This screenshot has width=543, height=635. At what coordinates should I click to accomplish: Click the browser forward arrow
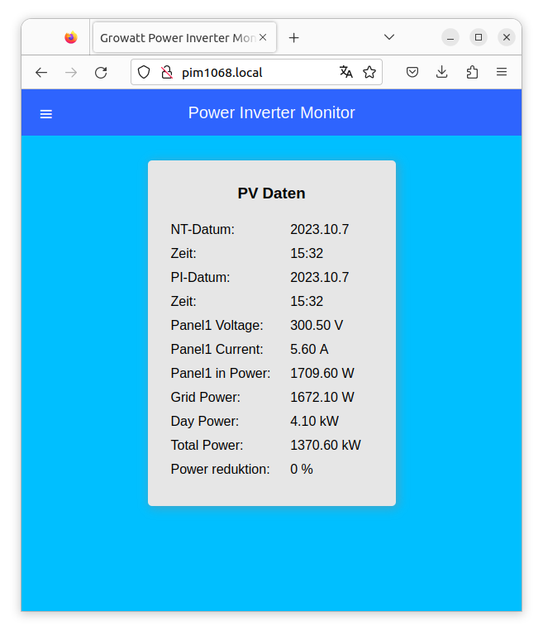click(x=71, y=73)
